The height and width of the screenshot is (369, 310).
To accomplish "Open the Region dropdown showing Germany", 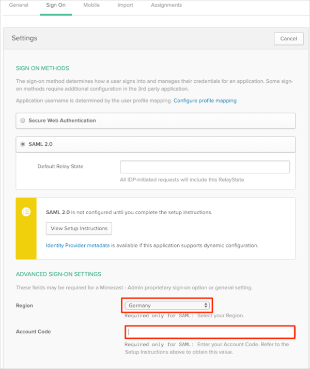I will coord(168,305).
